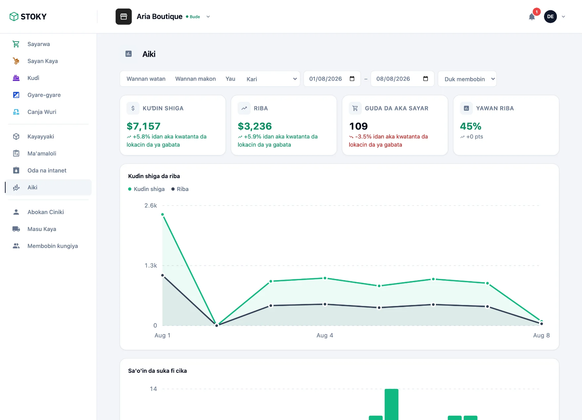Open the Oda na intanet sidebar link
Image resolution: width=582 pixels, height=420 pixels.
coord(48,170)
